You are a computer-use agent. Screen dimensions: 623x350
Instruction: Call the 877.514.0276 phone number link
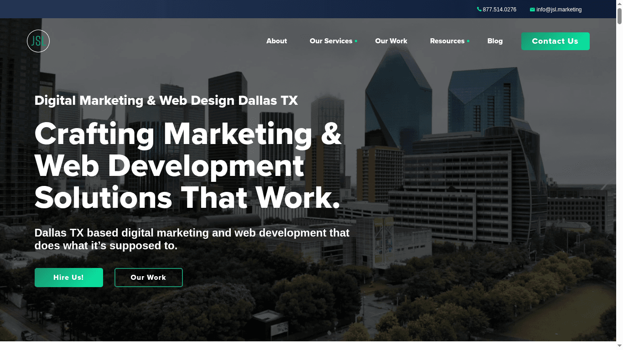pyautogui.click(x=499, y=10)
